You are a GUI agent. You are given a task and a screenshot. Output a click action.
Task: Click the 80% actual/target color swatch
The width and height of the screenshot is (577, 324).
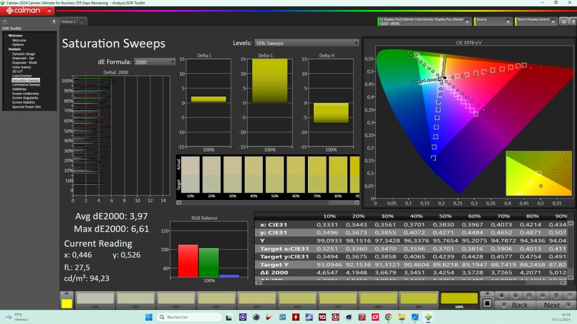coord(338,174)
